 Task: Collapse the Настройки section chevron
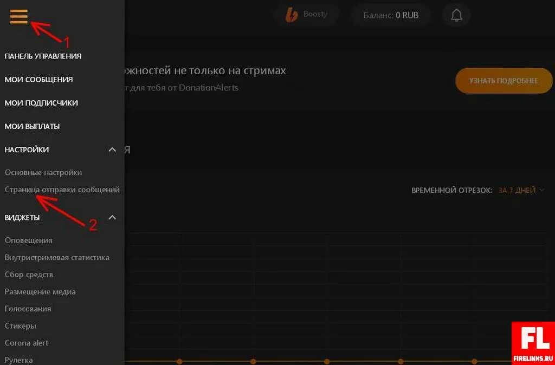112,149
